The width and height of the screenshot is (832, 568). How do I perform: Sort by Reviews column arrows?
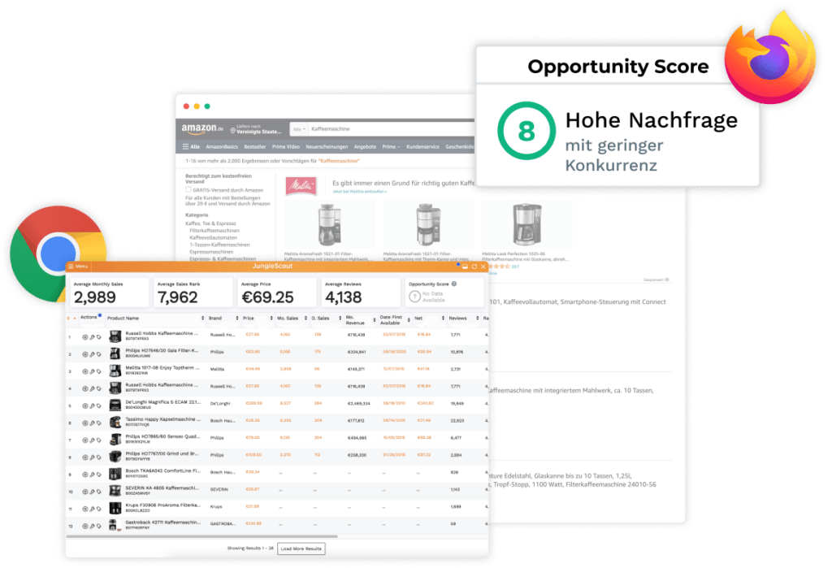click(x=478, y=318)
